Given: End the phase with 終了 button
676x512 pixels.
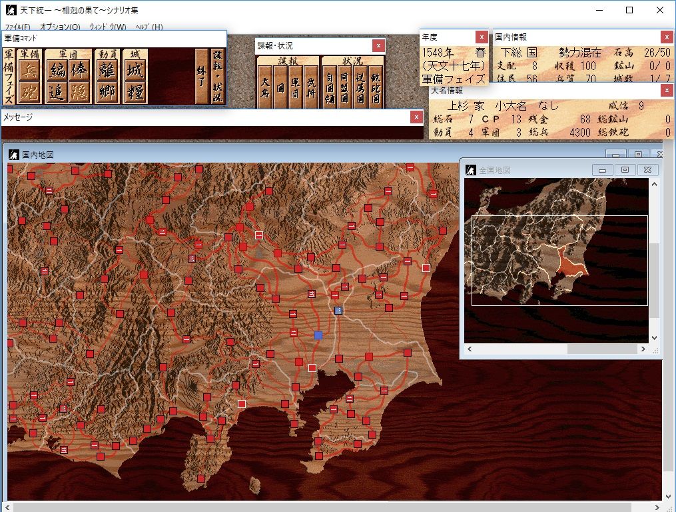Looking at the screenshot, I should (201, 76).
